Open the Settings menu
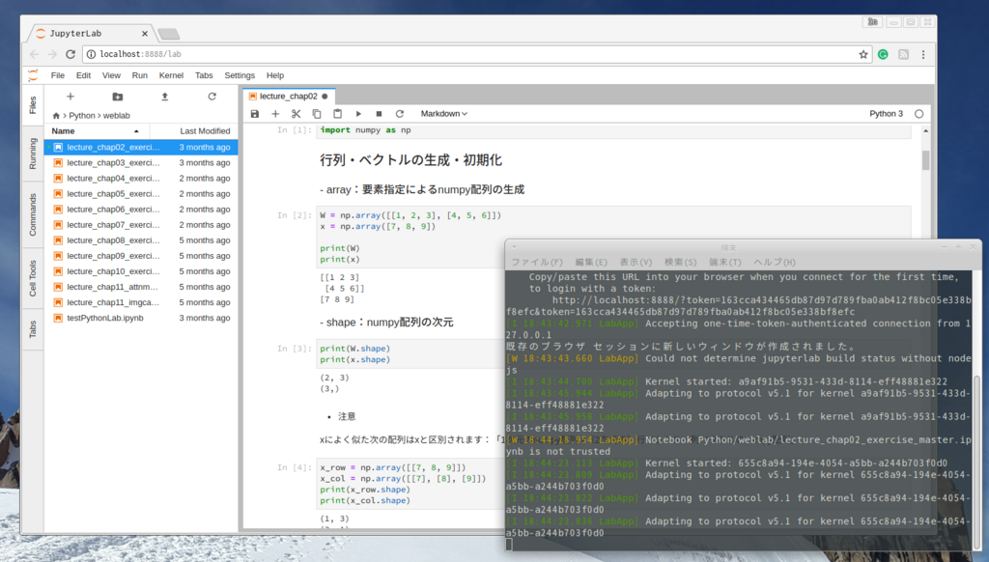The width and height of the screenshot is (989, 562). click(240, 75)
